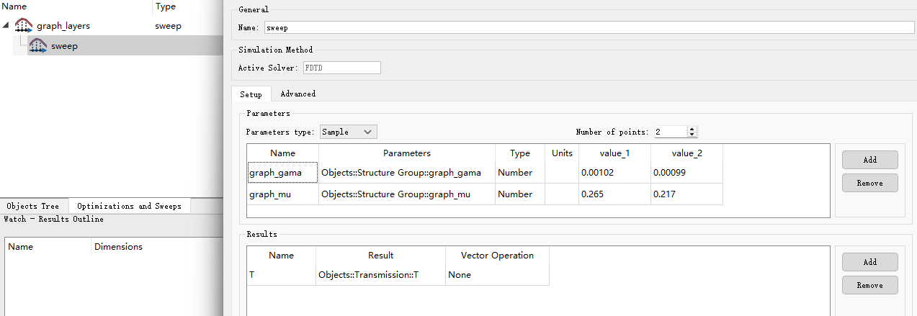917x316 pixels.
Task: Click the Number of points field
Action: pyautogui.click(x=670, y=132)
